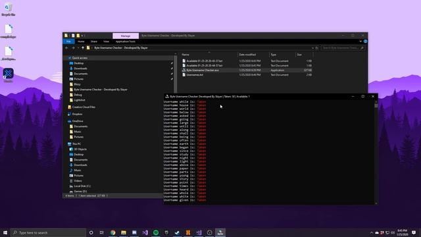
Task: Open the notification center icon
Action: (414, 232)
